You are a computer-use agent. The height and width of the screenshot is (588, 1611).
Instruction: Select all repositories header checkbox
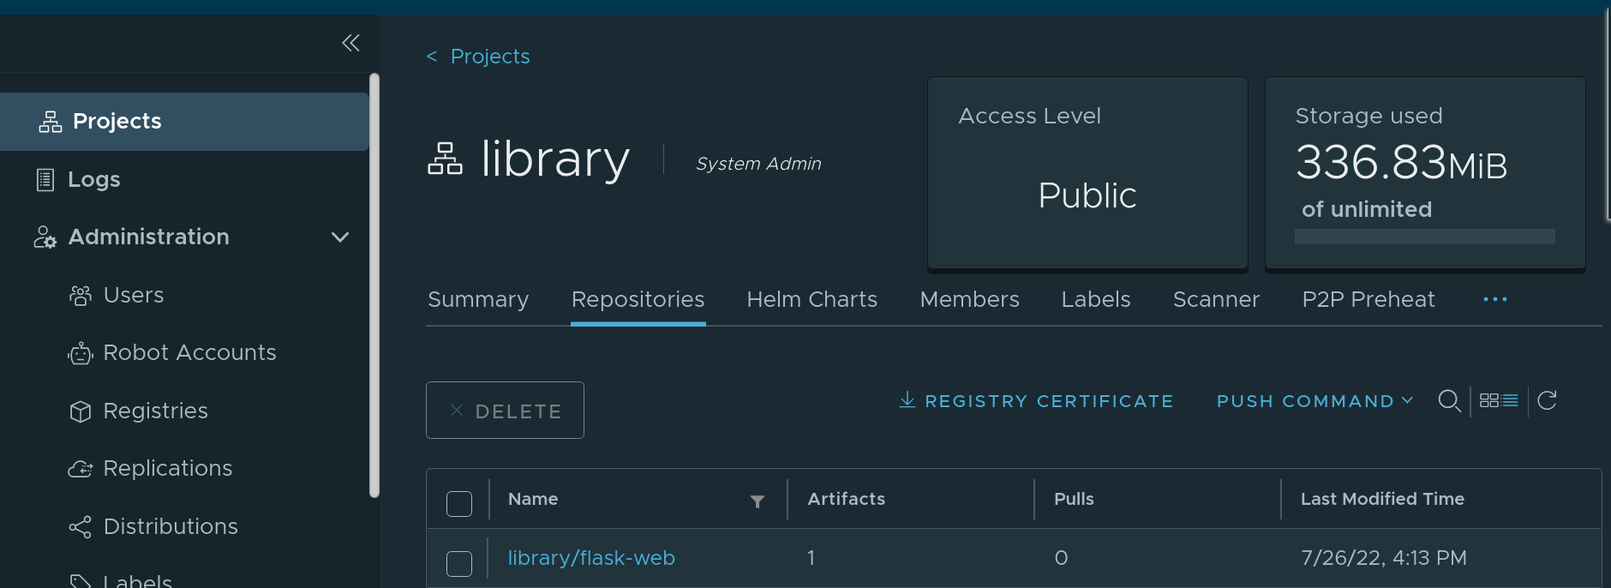459,504
